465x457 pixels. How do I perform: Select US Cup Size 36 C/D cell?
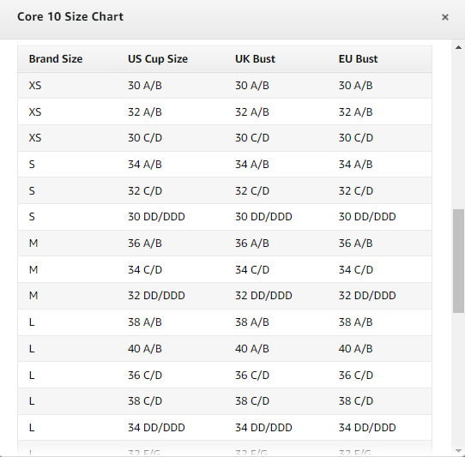coord(145,376)
